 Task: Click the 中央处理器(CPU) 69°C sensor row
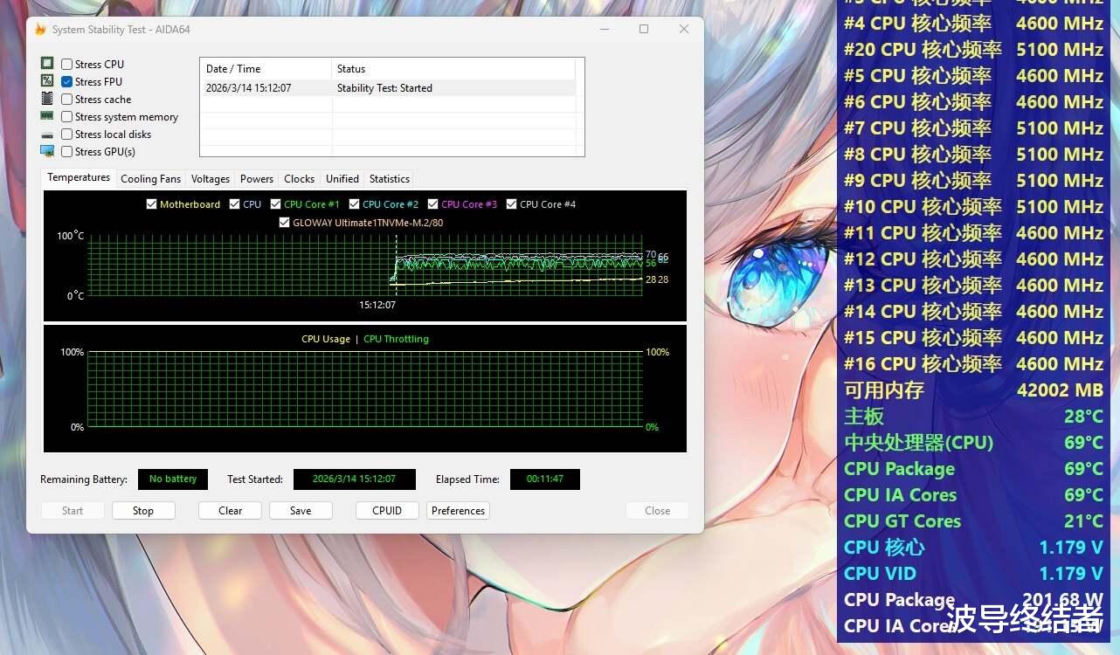tap(974, 443)
